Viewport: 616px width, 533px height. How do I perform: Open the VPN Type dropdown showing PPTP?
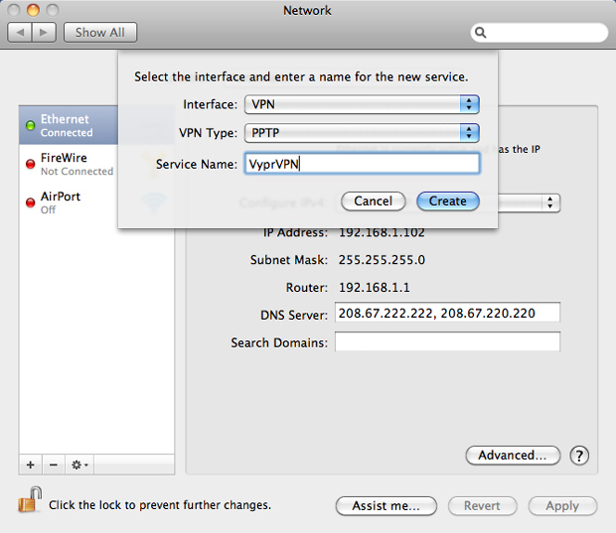362,133
